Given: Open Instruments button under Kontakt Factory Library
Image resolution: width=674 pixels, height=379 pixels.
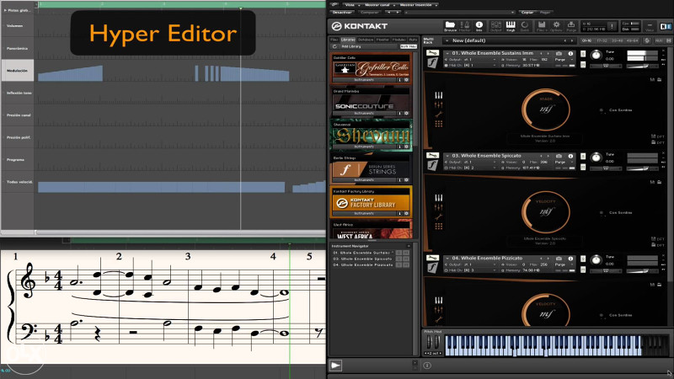Looking at the screenshot, I should pos(364,213).
